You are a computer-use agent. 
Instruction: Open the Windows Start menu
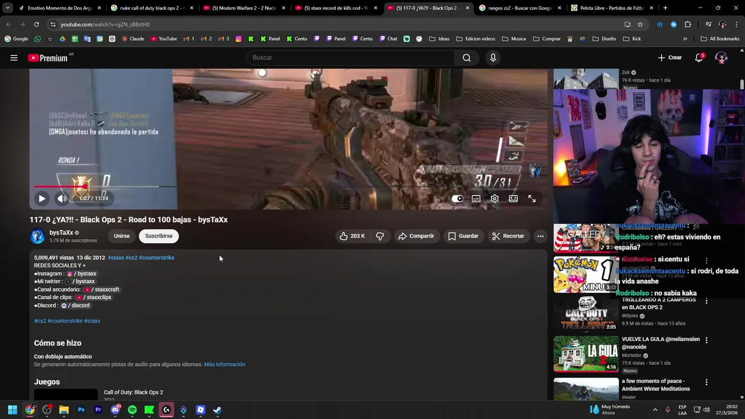click(x=12, y=410)
